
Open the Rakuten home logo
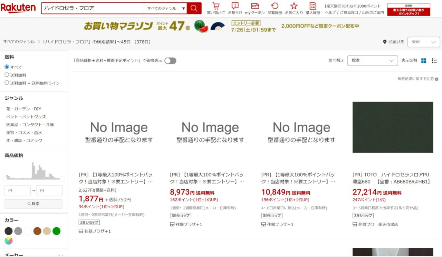point(18,8)
